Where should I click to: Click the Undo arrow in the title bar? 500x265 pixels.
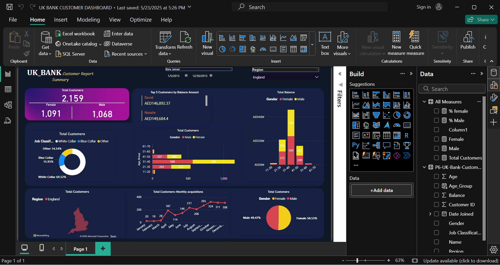21,7
